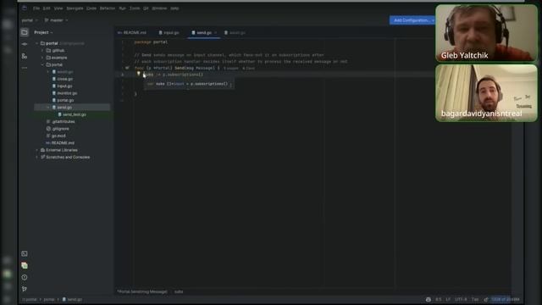
Task: Click the IDE main menu logo icon
Action: point(25,8)
